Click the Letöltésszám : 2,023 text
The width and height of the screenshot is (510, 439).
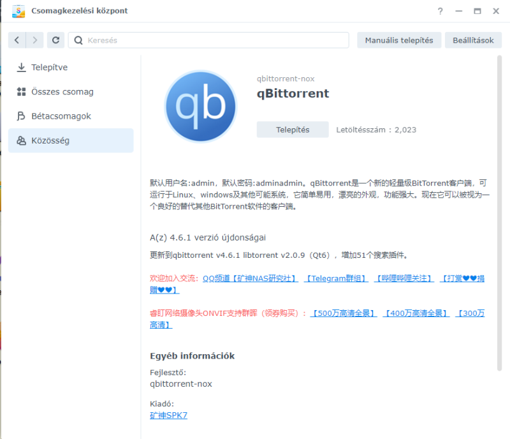pos(376,130)
